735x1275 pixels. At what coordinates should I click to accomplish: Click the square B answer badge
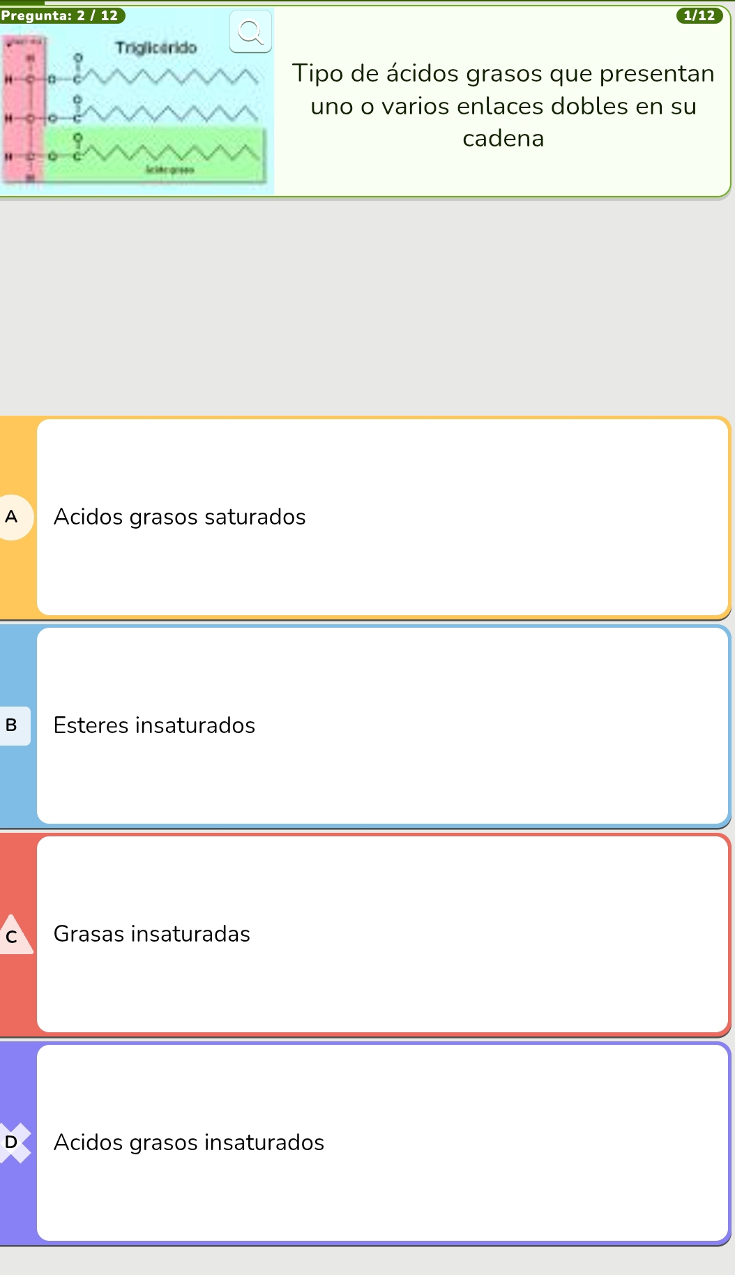click(x=12, y=725)
